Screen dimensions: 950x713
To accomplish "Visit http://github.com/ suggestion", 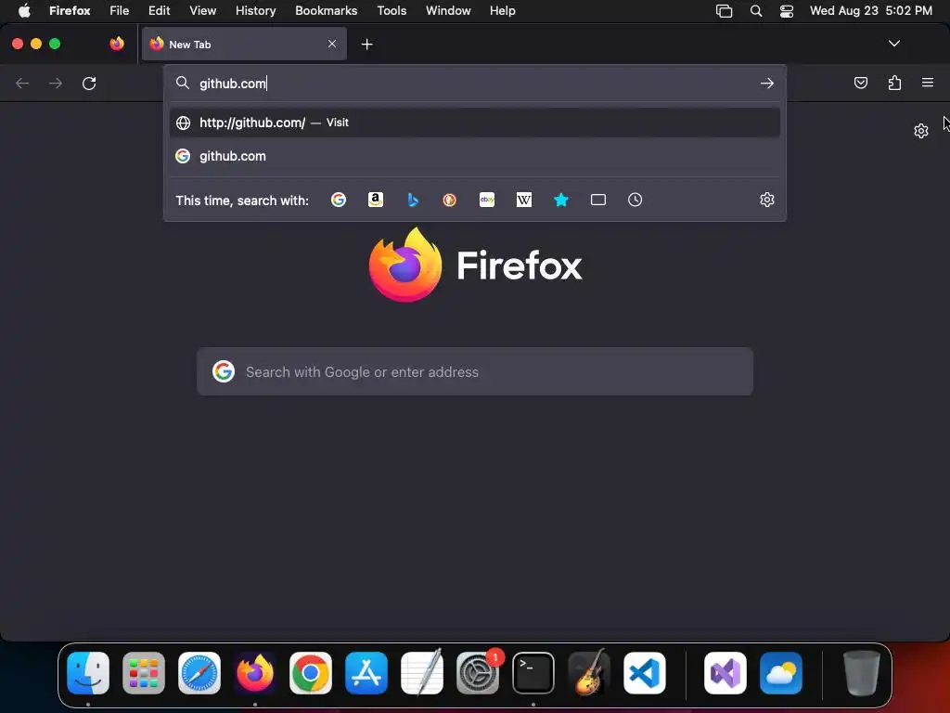I will (474, 123).
